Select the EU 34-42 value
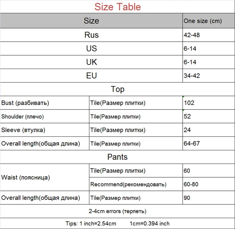Screen dimensions: 235x229 tap(209, 76)
